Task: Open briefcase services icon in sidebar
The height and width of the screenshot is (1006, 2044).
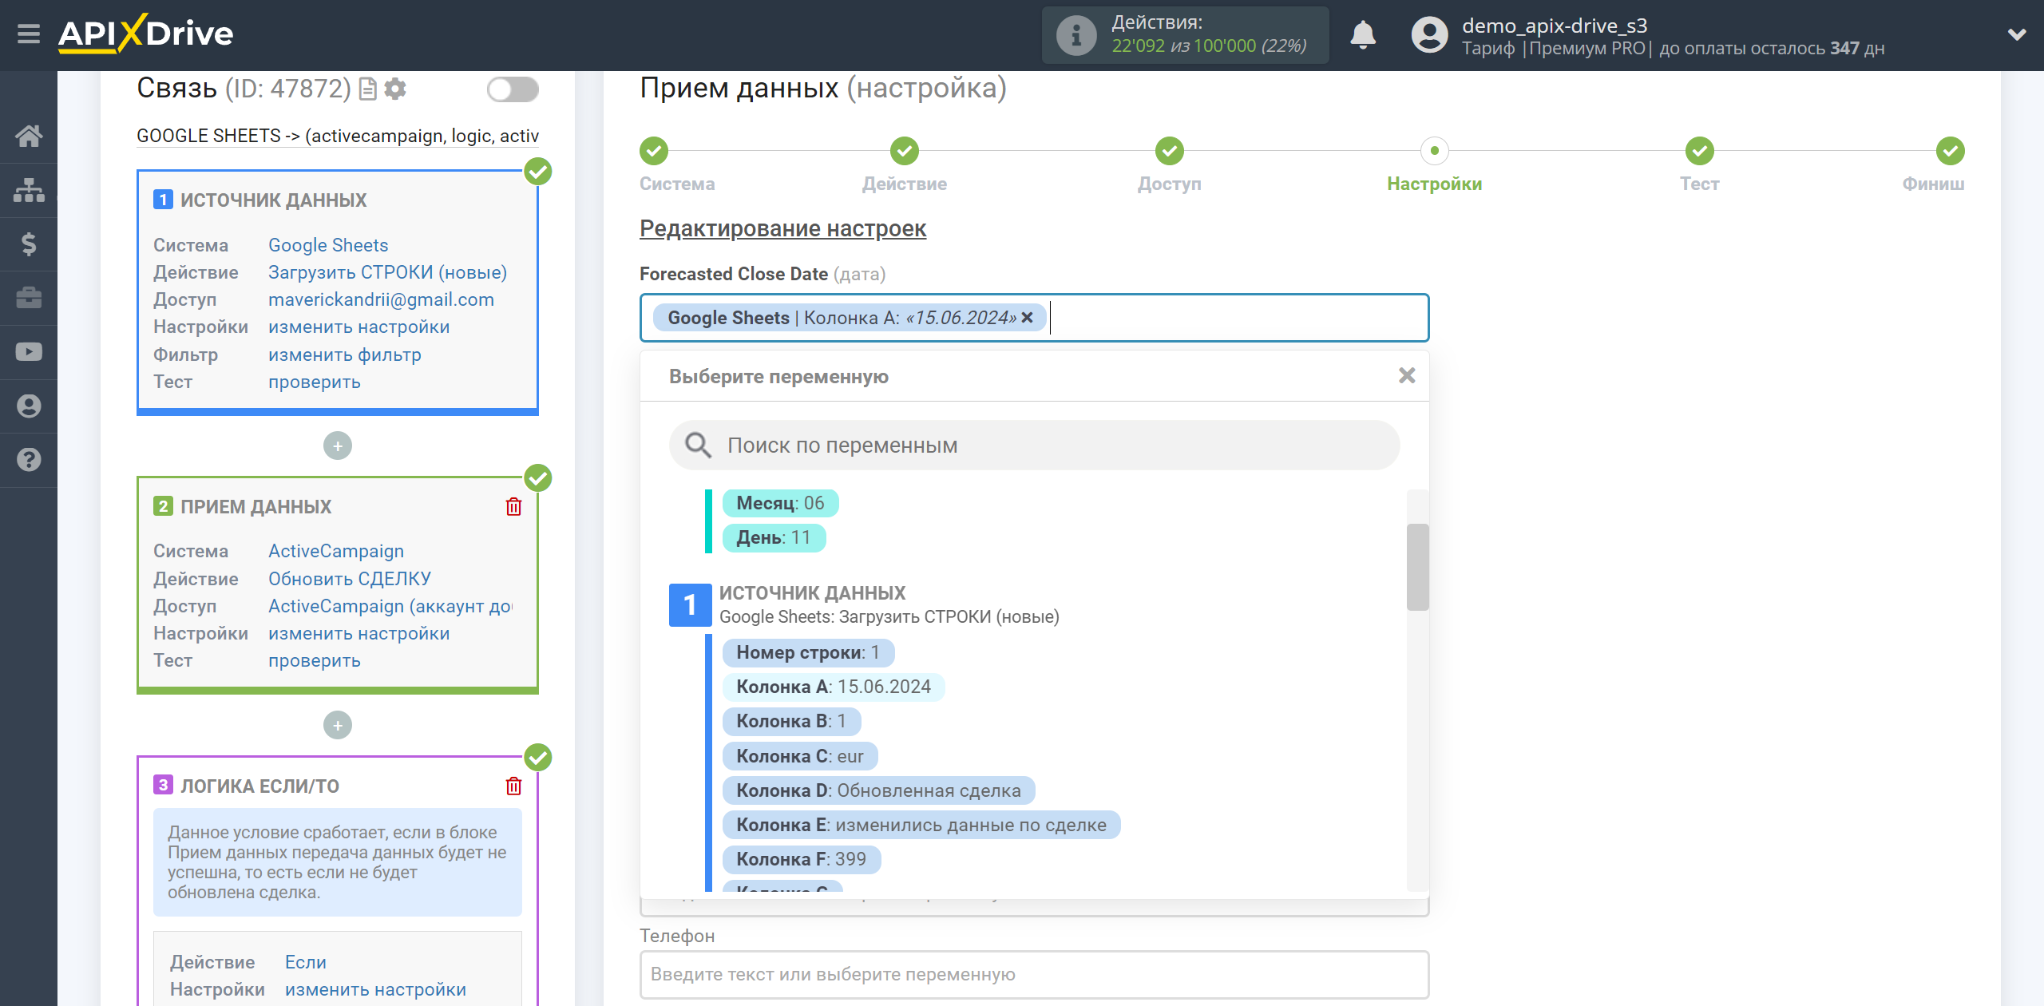Action: pyautogui.click(x=29, y=298)
